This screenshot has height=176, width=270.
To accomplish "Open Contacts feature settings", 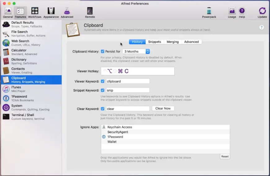I will [x=31, y=71].
